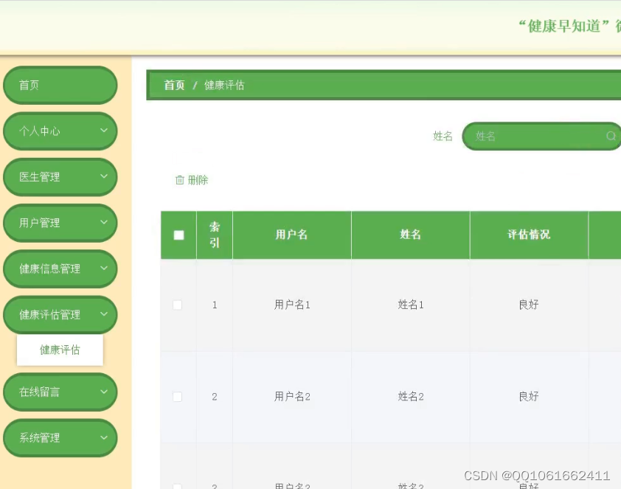Select the 健康评估 submenu item
This screenshot has height=489, width=621.
click(x=60, y=350)
